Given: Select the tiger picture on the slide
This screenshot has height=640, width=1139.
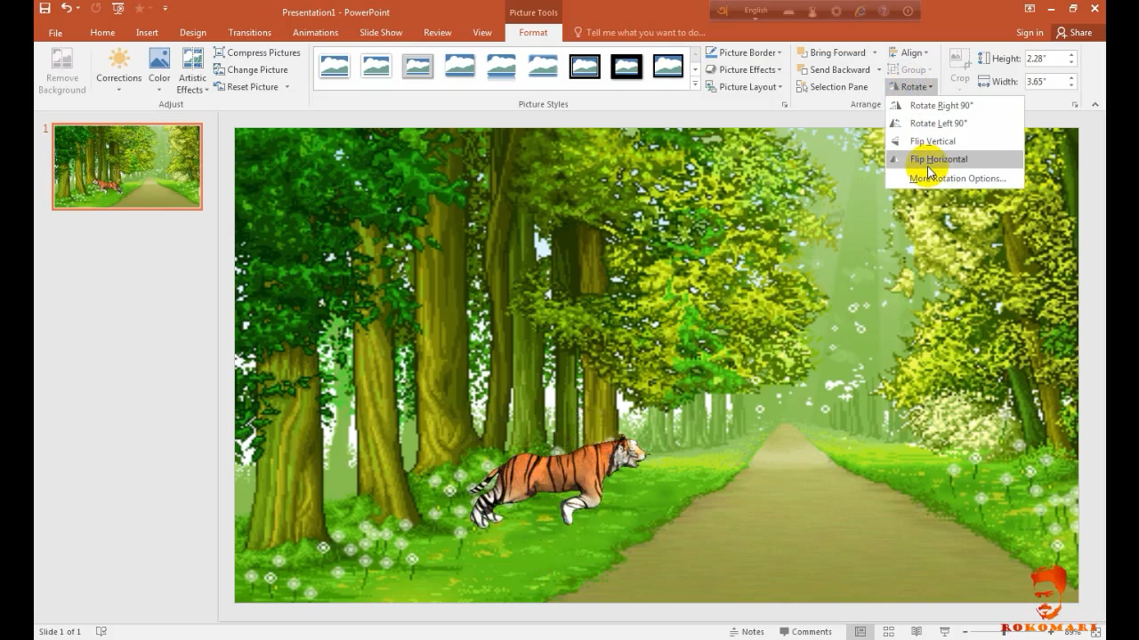Looking at the screenshot, I should click(558, 483).
